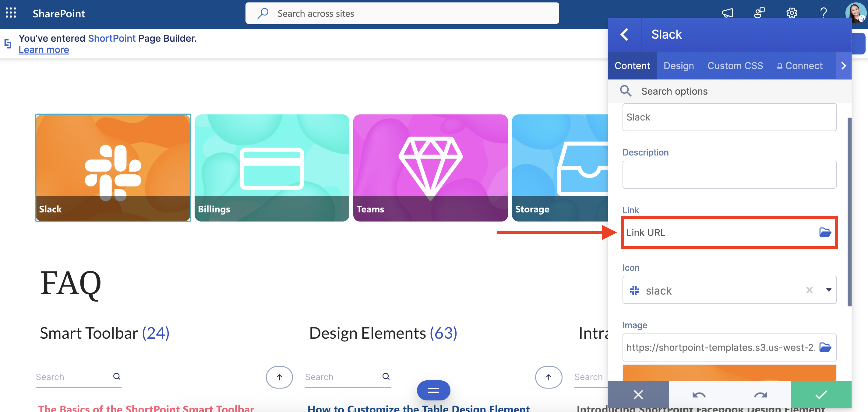868x412 pixels.
Task: Click the redo arrow in panel footer
Action: (760, 394)
